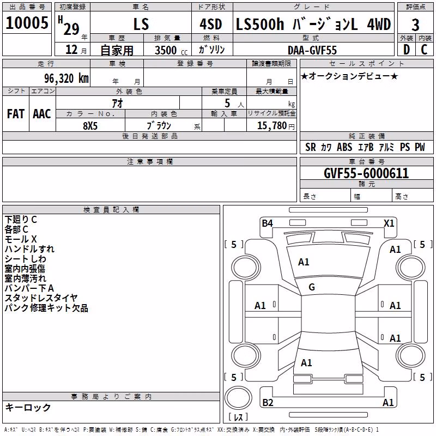Click the PS equipment code
The image size is (436, 436).
pyautogui.click(x=405, y=147)
